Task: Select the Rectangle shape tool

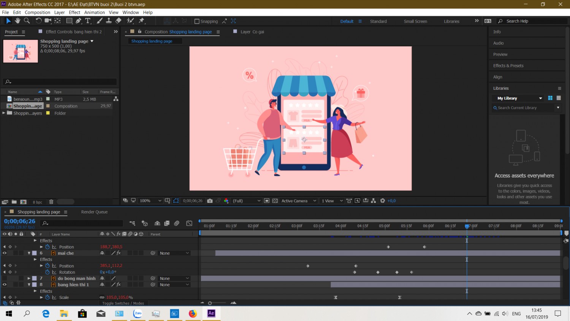Action: [69, 21]
